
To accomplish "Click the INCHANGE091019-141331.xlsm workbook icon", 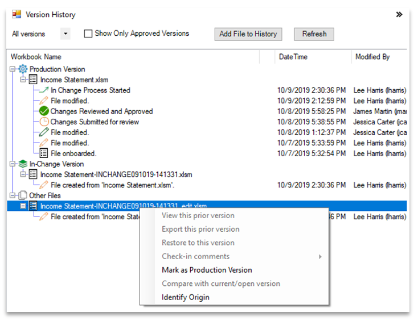I will click(33, 174).
